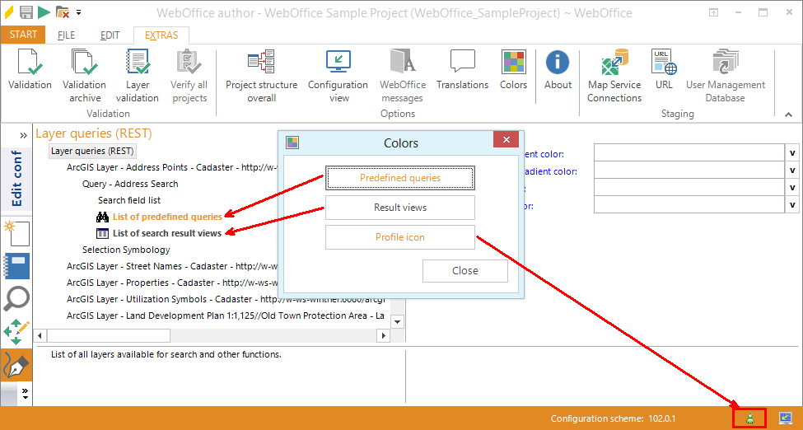The width and height of the screenshot is (803, 430).
Task: Click the green profile icon in status bar
Action: pos(749,418)
